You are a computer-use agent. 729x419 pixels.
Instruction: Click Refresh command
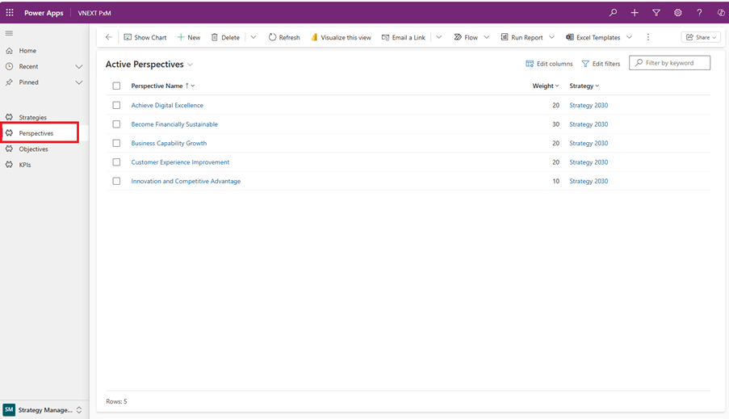coord(284,37)
